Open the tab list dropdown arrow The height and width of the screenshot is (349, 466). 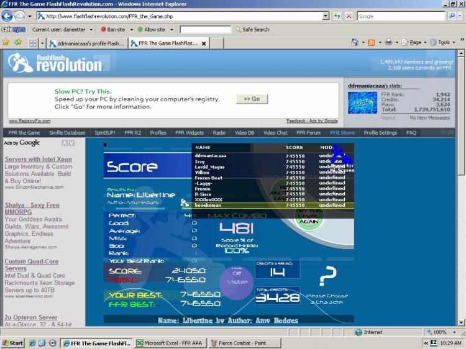pos(42,43)
